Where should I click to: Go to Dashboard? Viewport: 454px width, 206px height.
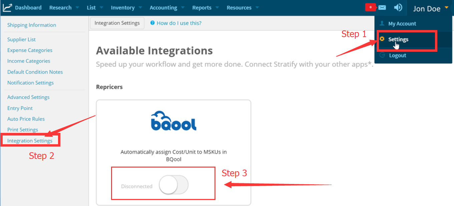28,7
